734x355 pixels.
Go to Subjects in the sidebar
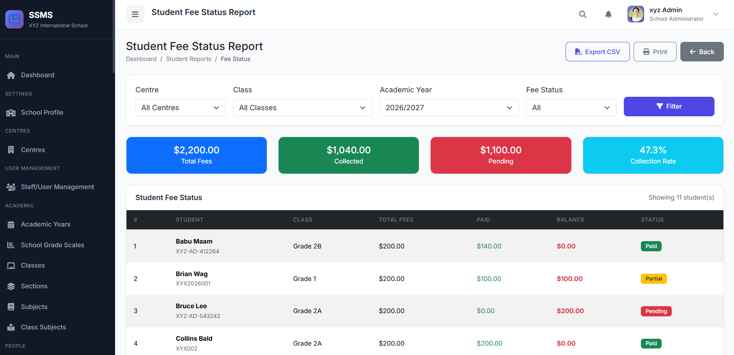point(34,307)
